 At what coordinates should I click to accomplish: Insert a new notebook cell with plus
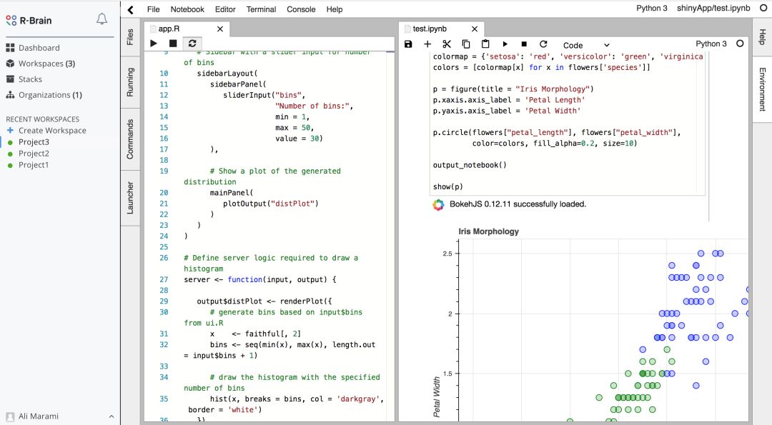(x=427, y=44)
